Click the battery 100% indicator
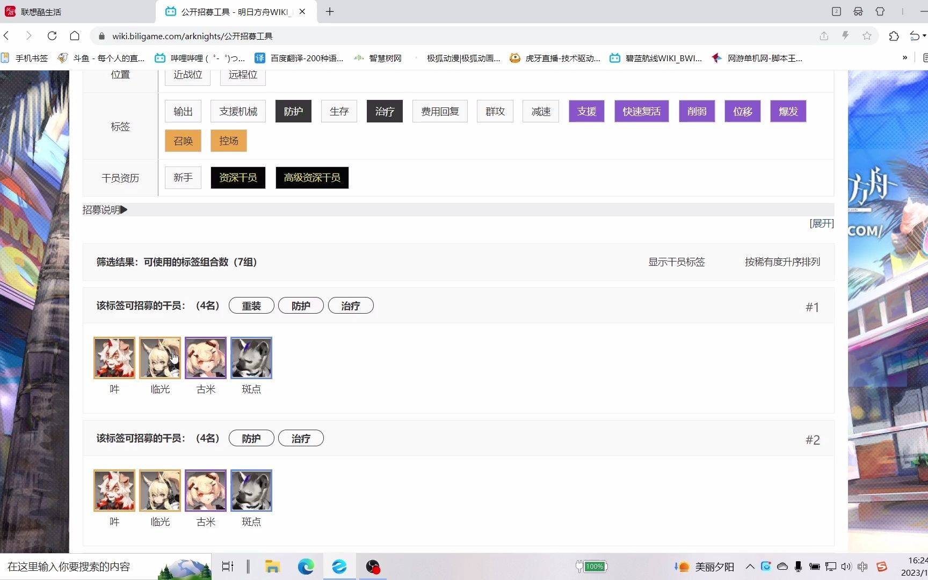This screenshot has height=580, width=928. click(591, 567)
